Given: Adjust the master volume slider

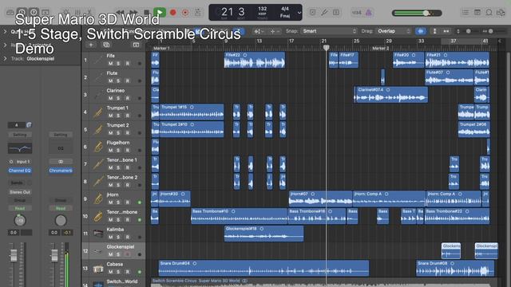Looking at the screenshot, I should [417, 13].
